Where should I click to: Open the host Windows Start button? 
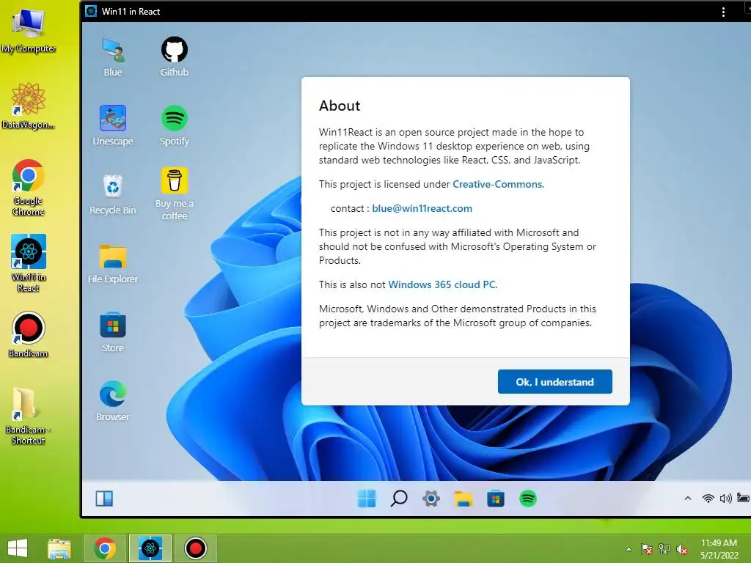click(18, 548)
